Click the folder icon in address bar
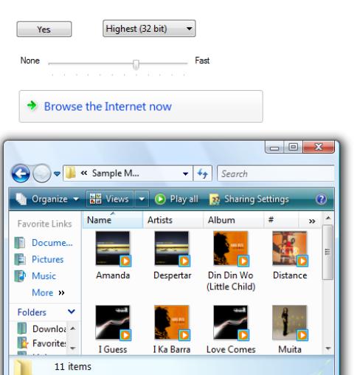 pyautogui.click(x=71, y=173)
